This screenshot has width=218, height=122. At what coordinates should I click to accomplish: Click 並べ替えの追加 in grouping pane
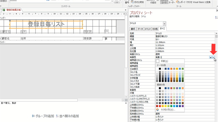(67, 116)
